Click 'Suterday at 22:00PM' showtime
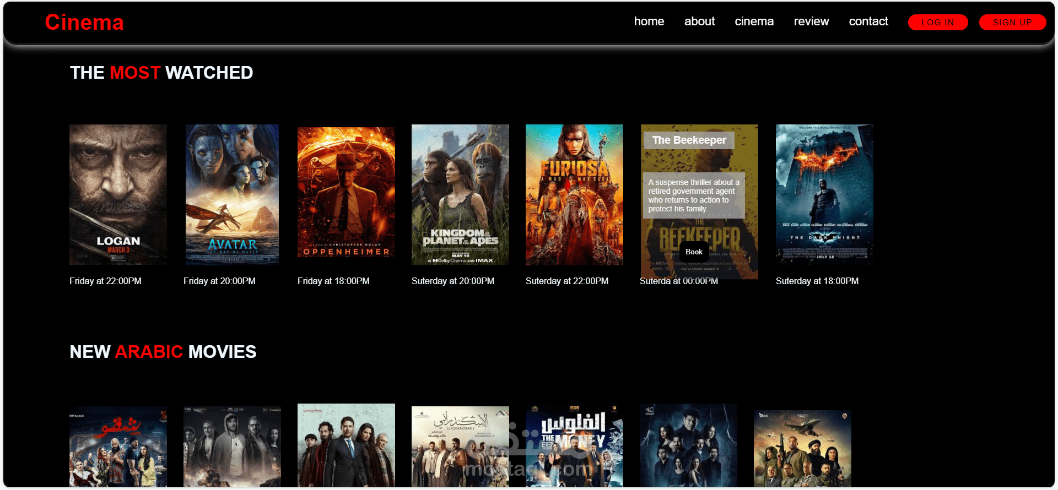 tap(567, 281)
